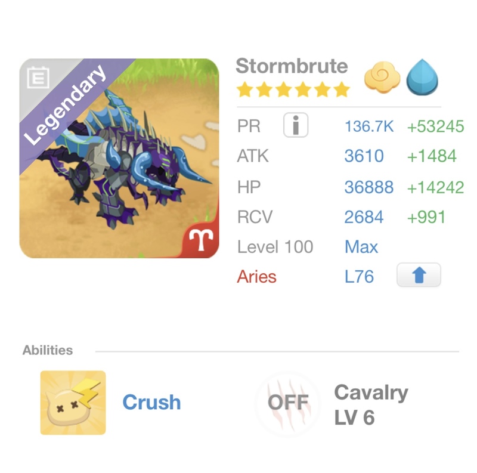Image resolution: width=477 pixels, height=473 pixels.
Task: Click the PR info icon
Action: (296, 126)
